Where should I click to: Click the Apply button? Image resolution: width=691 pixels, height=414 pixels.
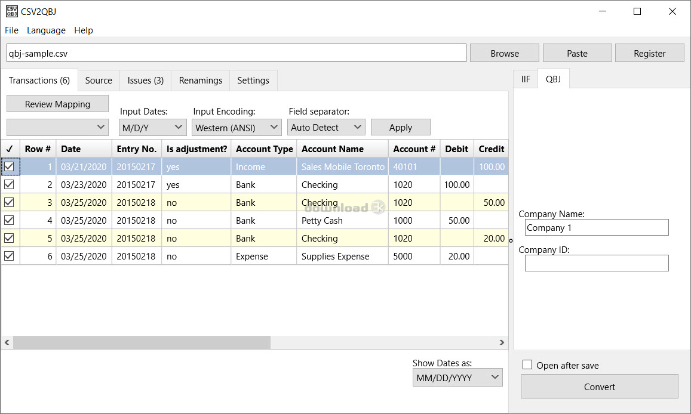point(401,128)
